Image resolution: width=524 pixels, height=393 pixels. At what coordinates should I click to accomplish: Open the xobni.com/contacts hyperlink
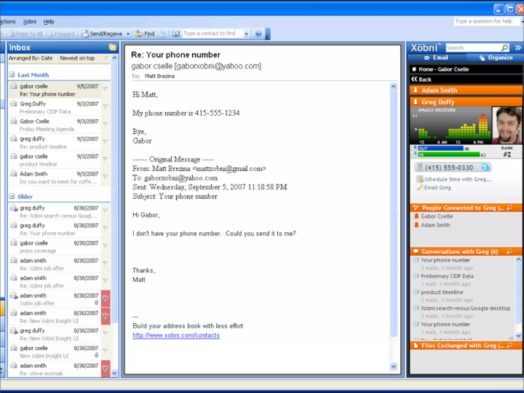click(176, 335)
